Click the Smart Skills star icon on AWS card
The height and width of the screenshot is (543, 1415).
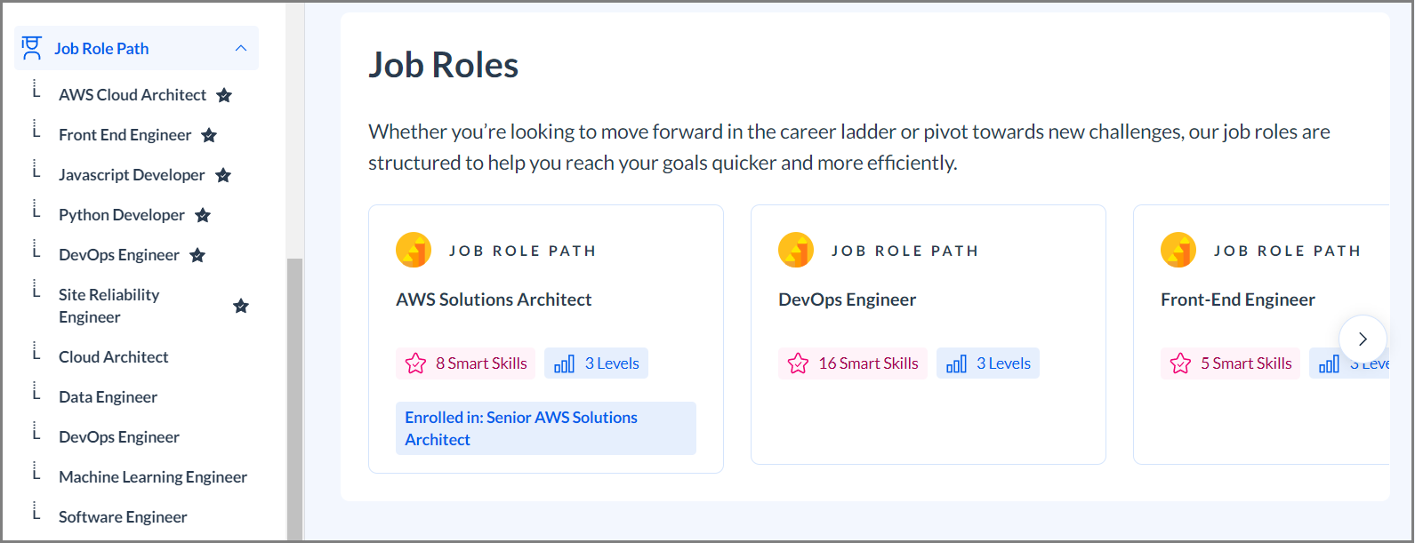coord(415,363)
